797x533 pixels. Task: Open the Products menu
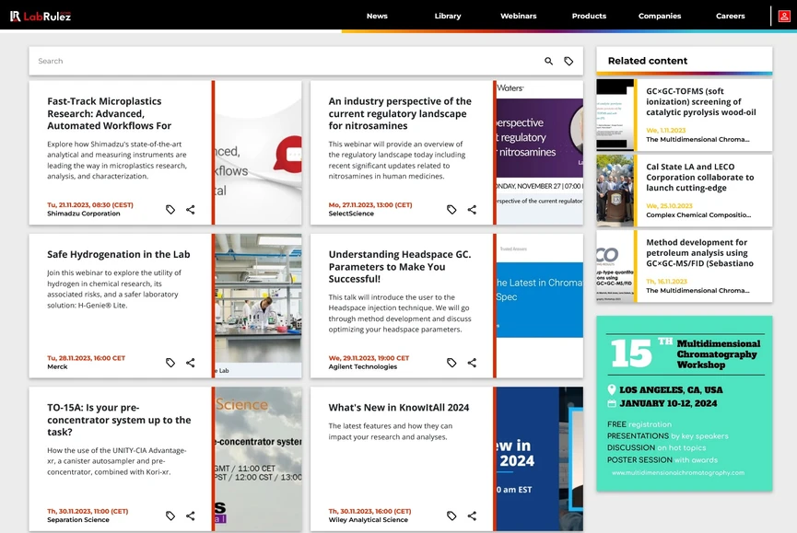589,16
